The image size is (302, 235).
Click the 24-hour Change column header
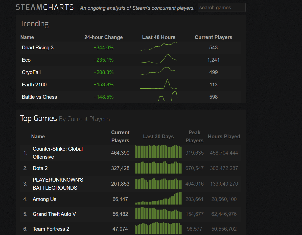[x=103, y=37]
